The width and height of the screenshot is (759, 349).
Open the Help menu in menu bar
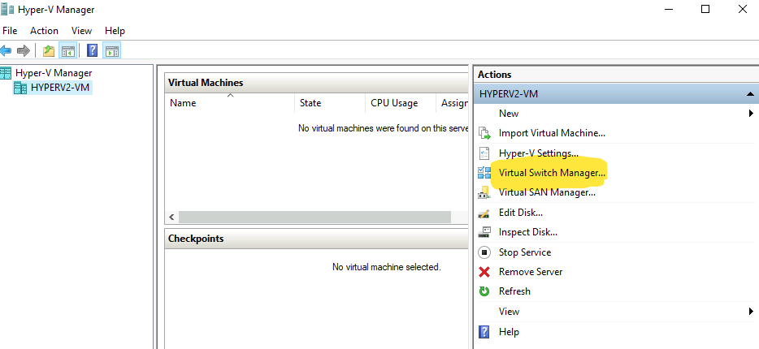click(115, 31)
